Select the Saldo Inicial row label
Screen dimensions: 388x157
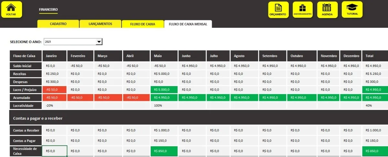tap(26, 66)
